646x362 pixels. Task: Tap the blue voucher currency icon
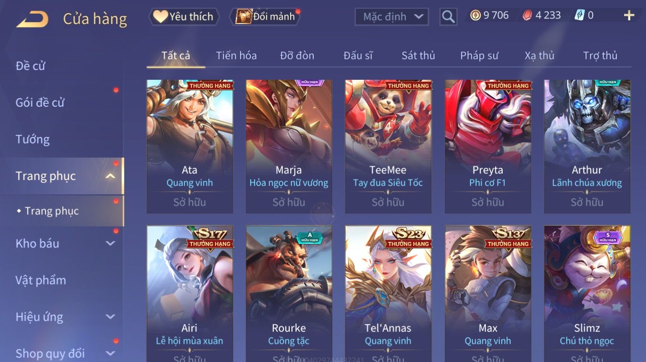tap(579, 15)
